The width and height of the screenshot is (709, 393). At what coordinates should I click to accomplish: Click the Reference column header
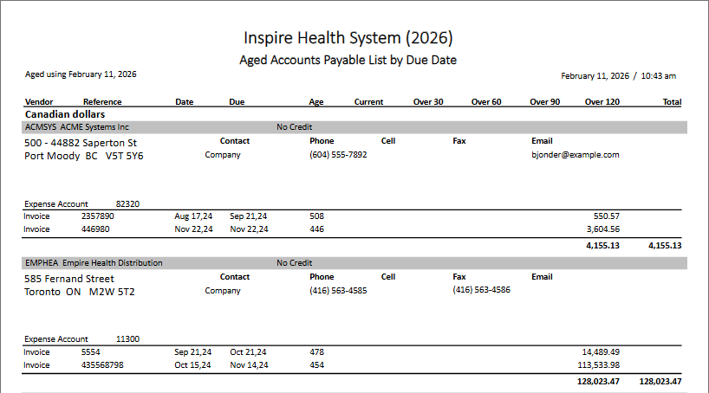tap(102, 102)
